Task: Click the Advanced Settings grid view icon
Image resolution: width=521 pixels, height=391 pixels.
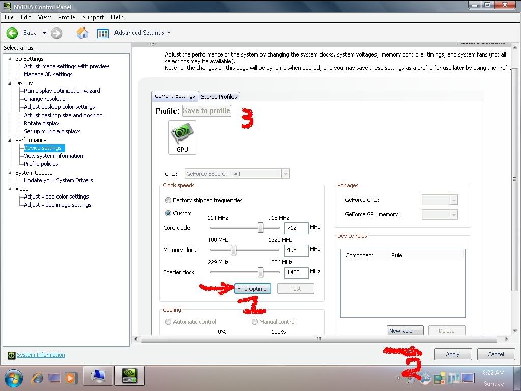Action: click(x=103, y=33)
